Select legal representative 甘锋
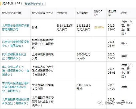Screen dimensions: 136x109 click(x=35, y=27)
